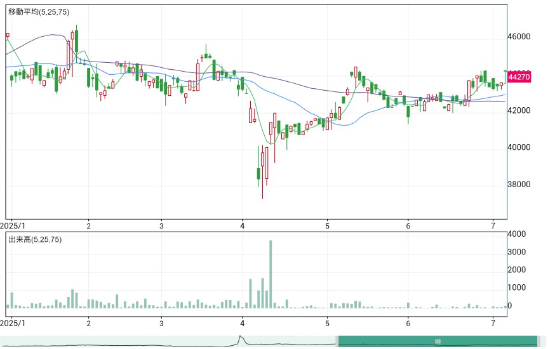548x349 pixels.
Task: Click the 4000 volume axis label
Action: click(x=517, y=234)
